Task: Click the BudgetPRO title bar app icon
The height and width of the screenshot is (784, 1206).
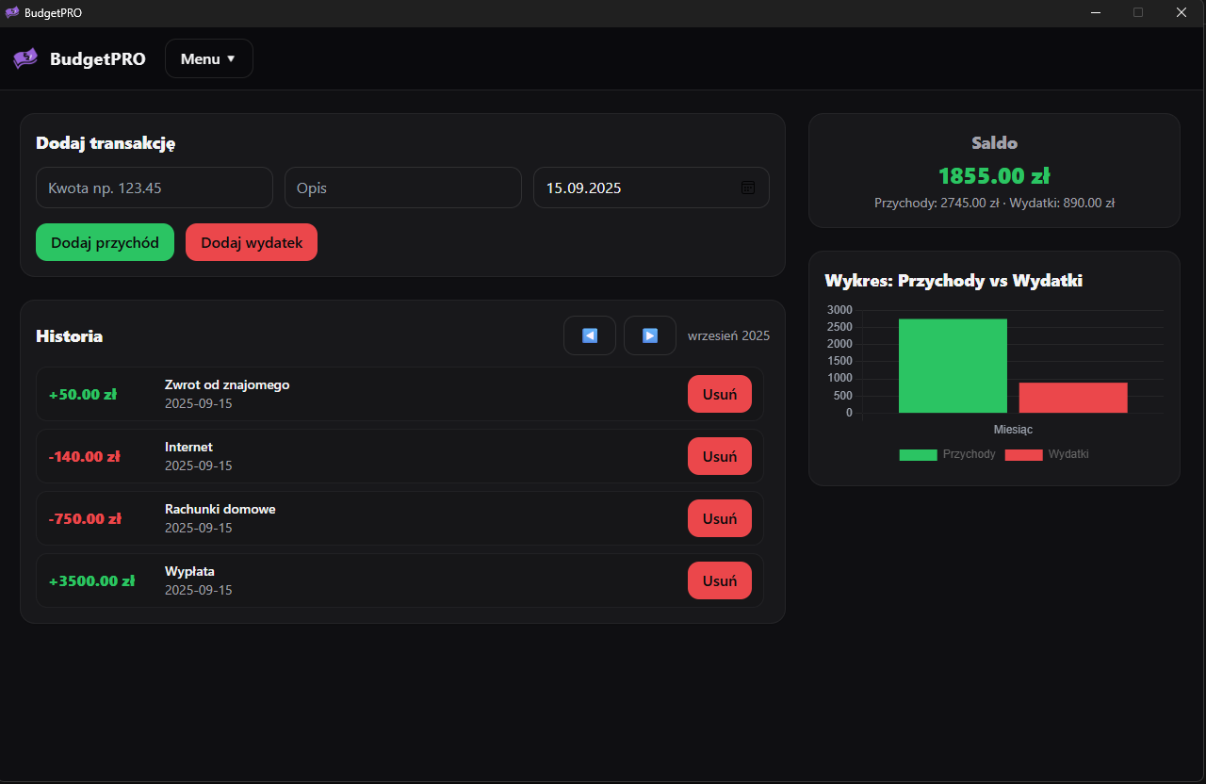Action: (12, 12)
